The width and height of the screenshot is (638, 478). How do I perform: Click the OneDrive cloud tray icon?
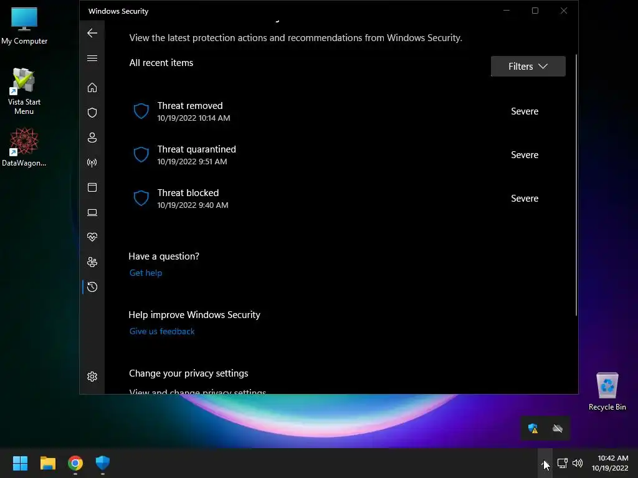click(x=558, y=428)
